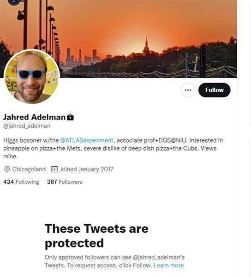The image size is (251, 277).
Task: Click the These Tweets are protected heading
Action: coord(96,236)
